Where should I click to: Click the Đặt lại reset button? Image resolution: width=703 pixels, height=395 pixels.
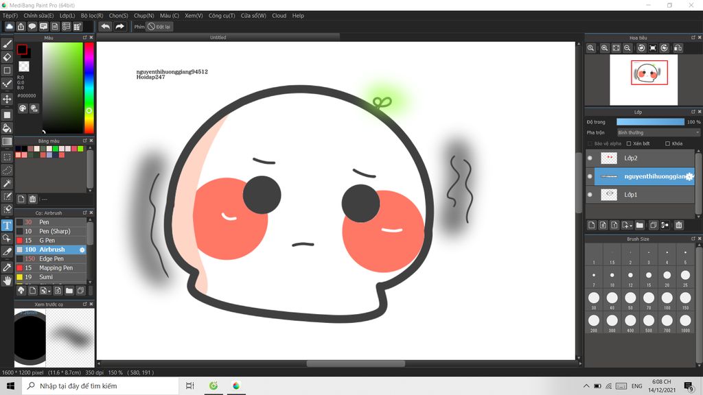pos(159,27)
